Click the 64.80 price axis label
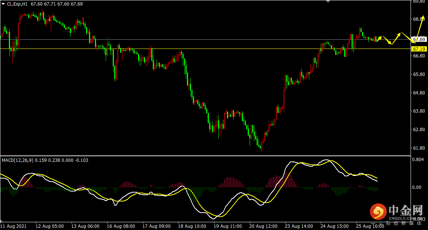 [419, 93]
